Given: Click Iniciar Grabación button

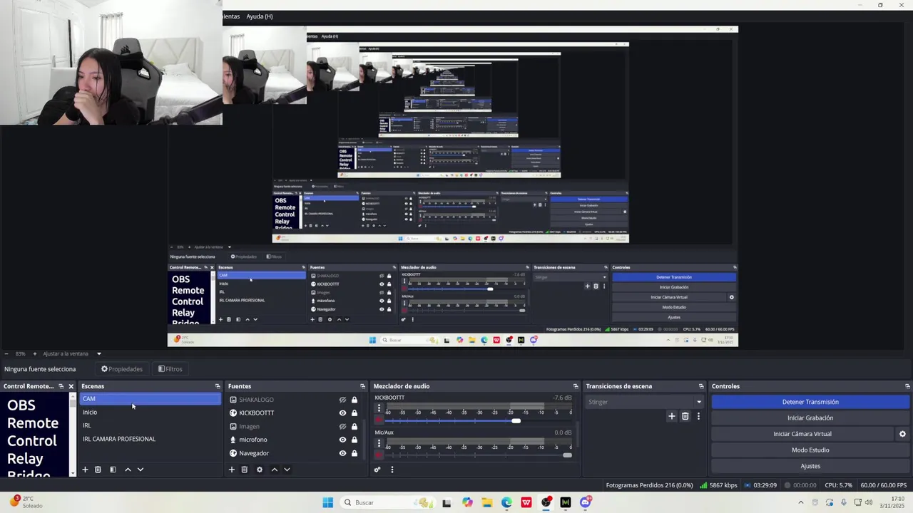Looking at the screenshot, I should (810, 418).
